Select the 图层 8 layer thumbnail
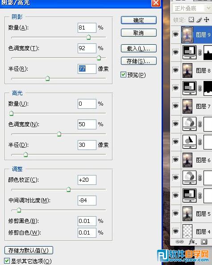212x265 pixels. [187, 70]
